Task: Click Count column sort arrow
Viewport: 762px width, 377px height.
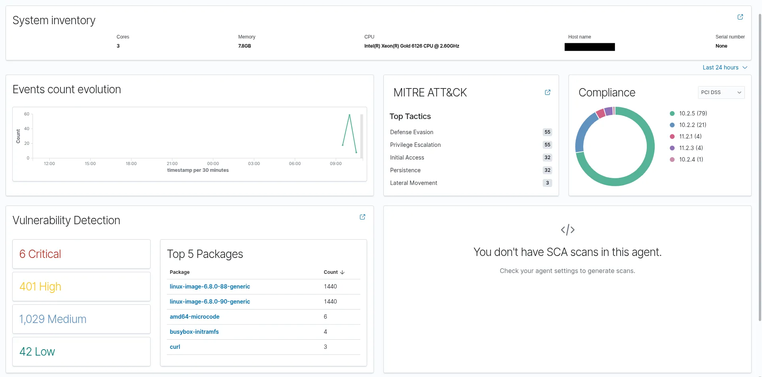Action: pyautogui.click(x=342, y=272)
